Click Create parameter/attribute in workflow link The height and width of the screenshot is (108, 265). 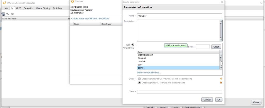coord(90,18)
